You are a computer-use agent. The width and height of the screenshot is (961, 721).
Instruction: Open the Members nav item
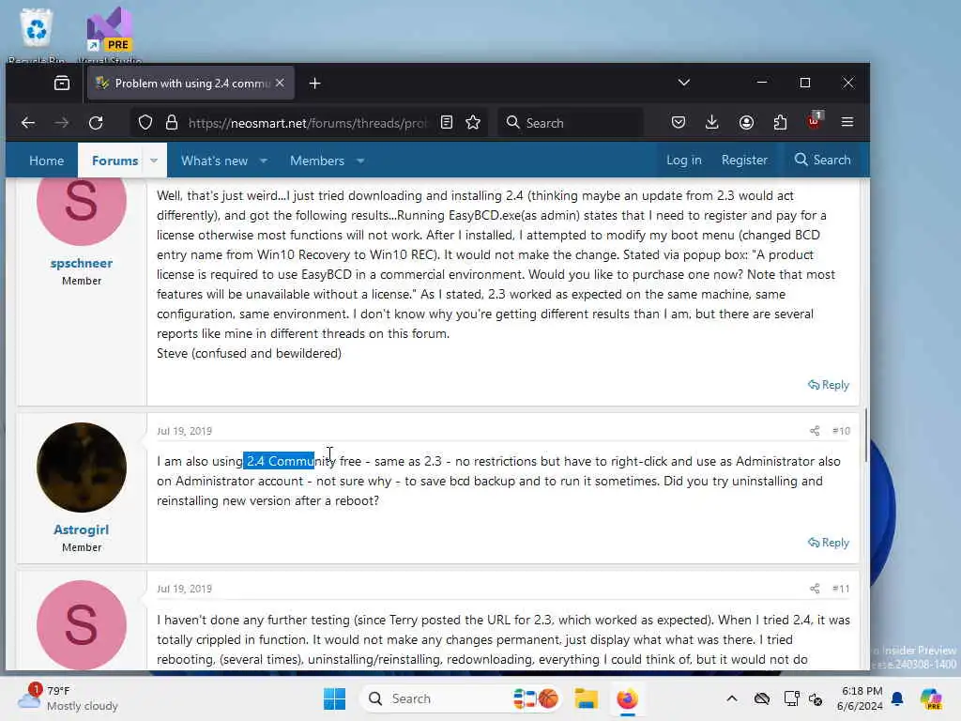click(x=317, y=161)
